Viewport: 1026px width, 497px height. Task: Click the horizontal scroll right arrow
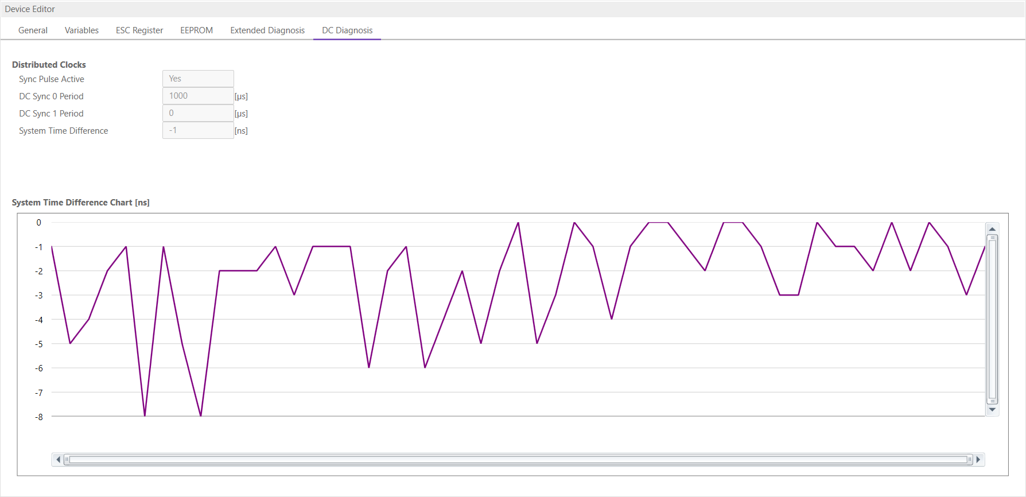[978, 459]
